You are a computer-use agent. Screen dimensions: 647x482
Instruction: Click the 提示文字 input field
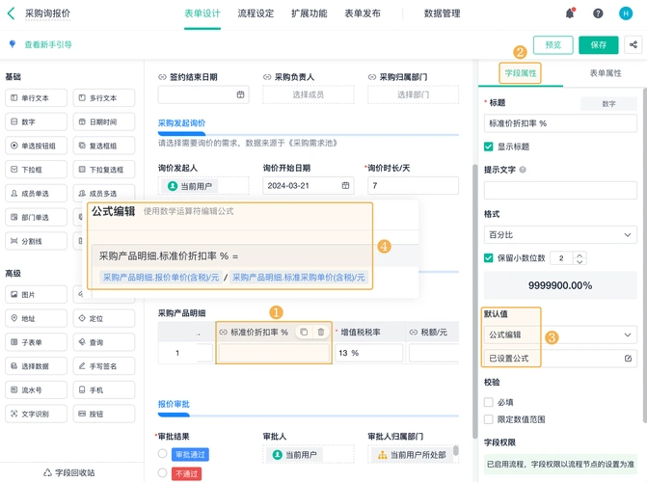click(x=560, y=191)
